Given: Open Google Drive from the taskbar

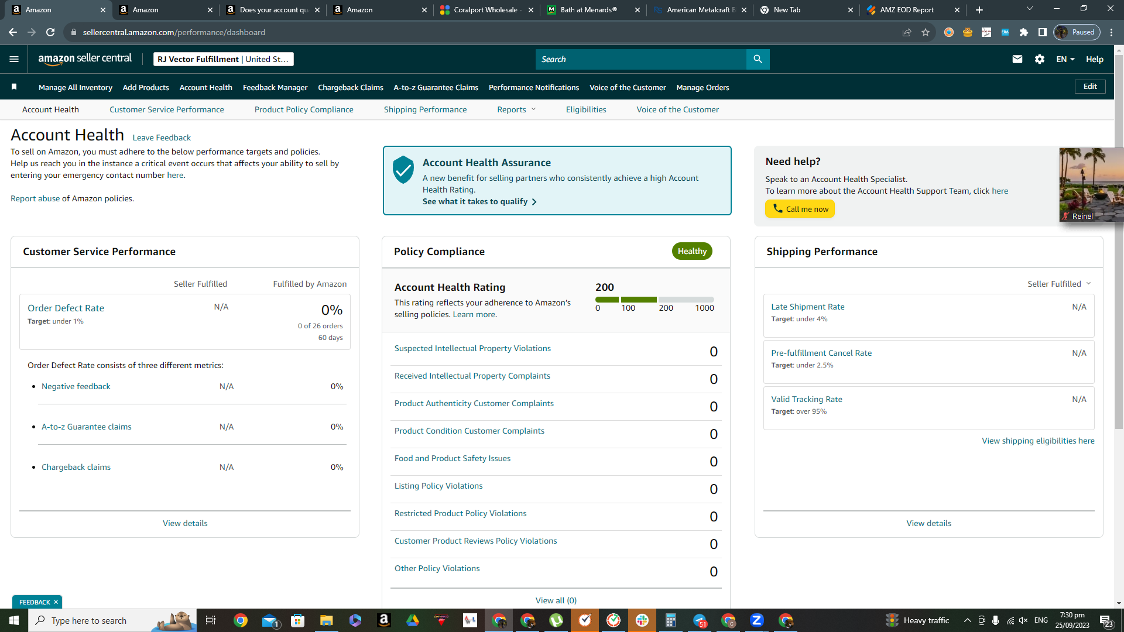Looking at the screenshot, I should pyautogui.click(x=413, y=620).
